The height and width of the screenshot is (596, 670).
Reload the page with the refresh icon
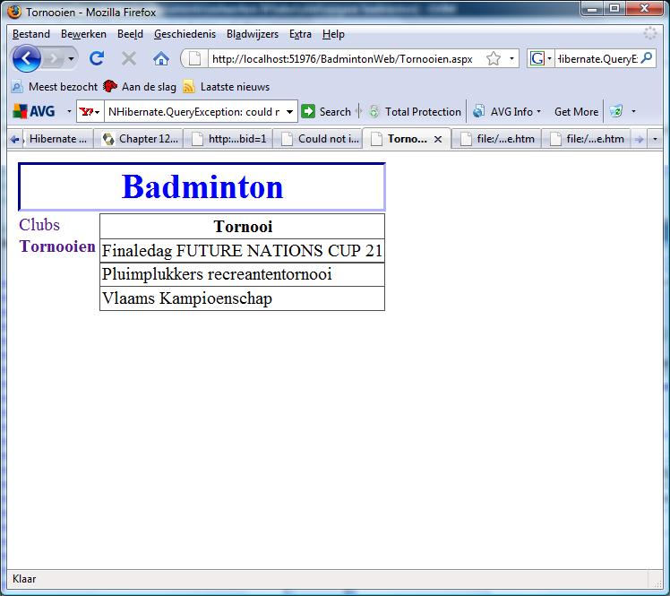(x=97, y=59)
